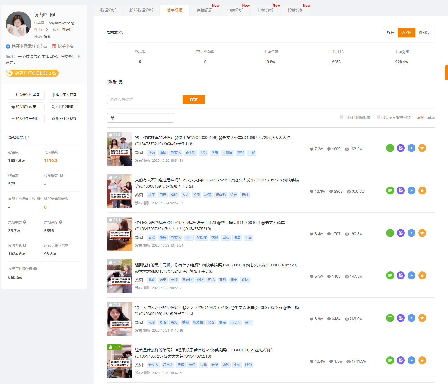This screenshot has height=384, width=448.
Task: Click purple audience icon on second video
Action: [401, 190]
